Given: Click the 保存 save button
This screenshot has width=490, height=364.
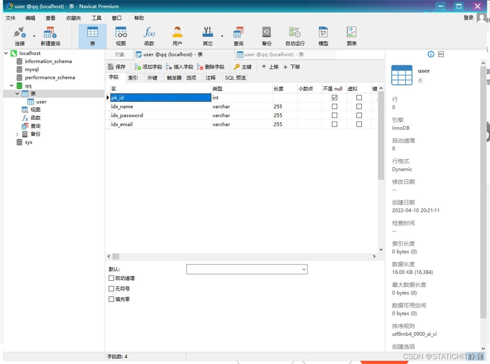Looking at the screenshot, I should click(117, 67).
